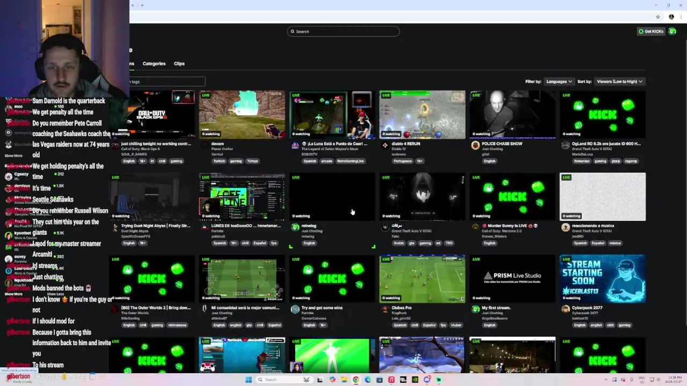
Task: Click the Kick search field
Action: tap(343, 31)
